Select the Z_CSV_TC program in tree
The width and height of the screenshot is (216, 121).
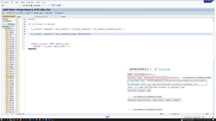[x=11, y=61]
